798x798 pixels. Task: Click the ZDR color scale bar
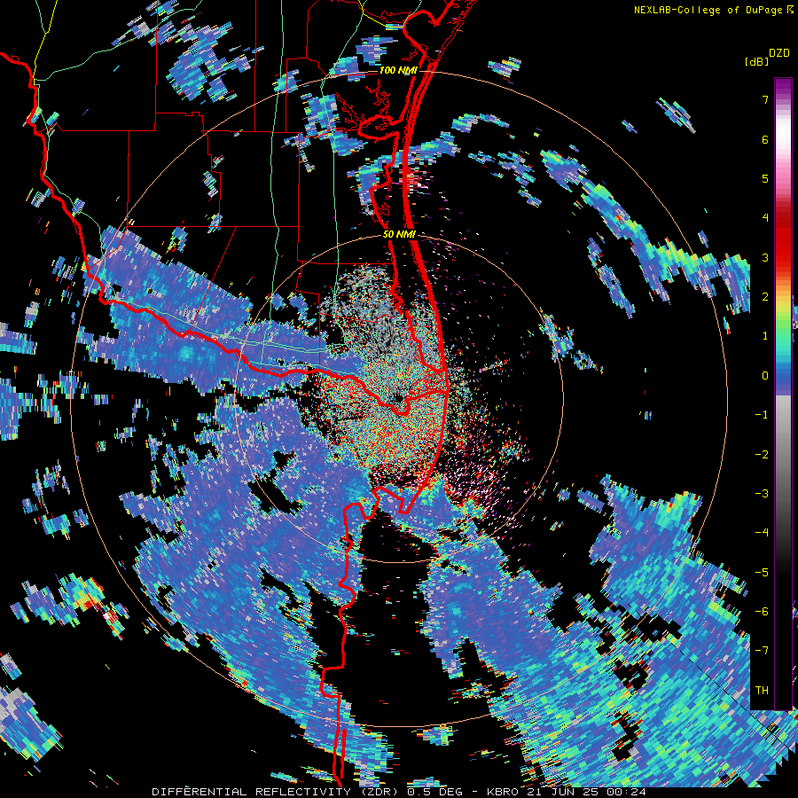[x=783, y=394]
